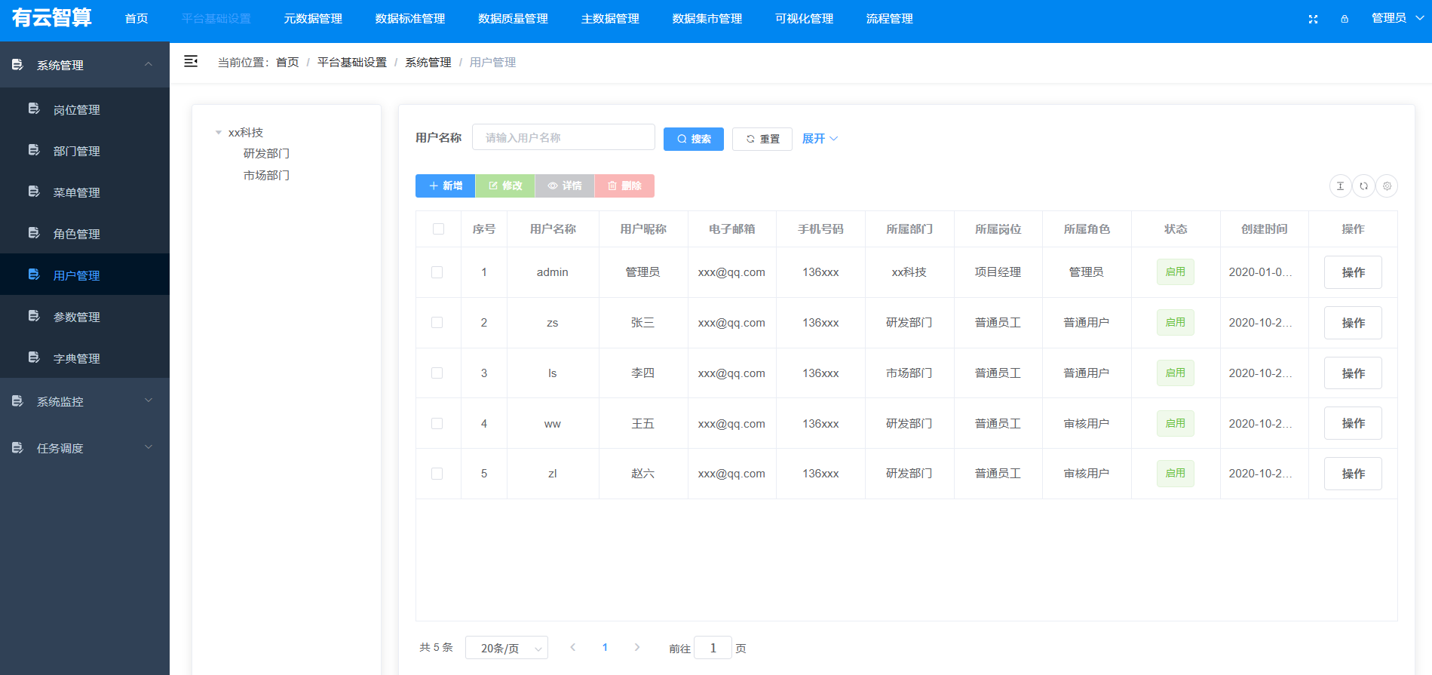The height and width of the screenshot is (675, 1432).
Task: Collapse the xx科技 tree node
Action: click(219, 133)
